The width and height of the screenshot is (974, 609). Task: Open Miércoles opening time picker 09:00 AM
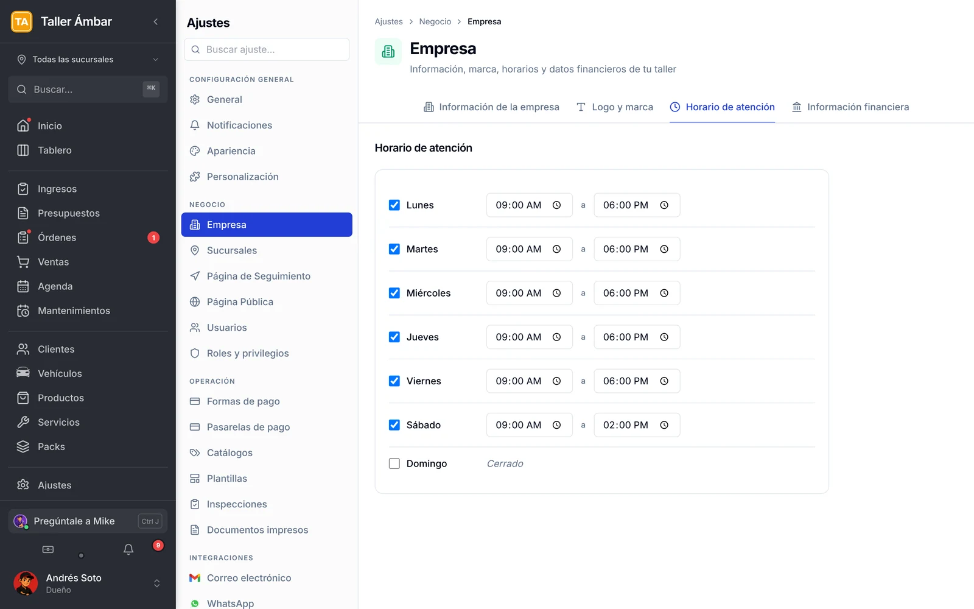pyautogui.click(x=530, y=293)
